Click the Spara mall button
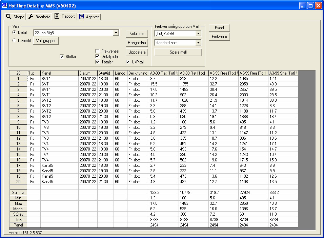The width and height of the screenshot is (324, 238). click(x=178, y=52)
